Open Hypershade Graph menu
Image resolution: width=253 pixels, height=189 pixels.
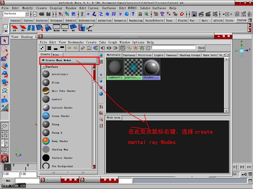(113, 42)
